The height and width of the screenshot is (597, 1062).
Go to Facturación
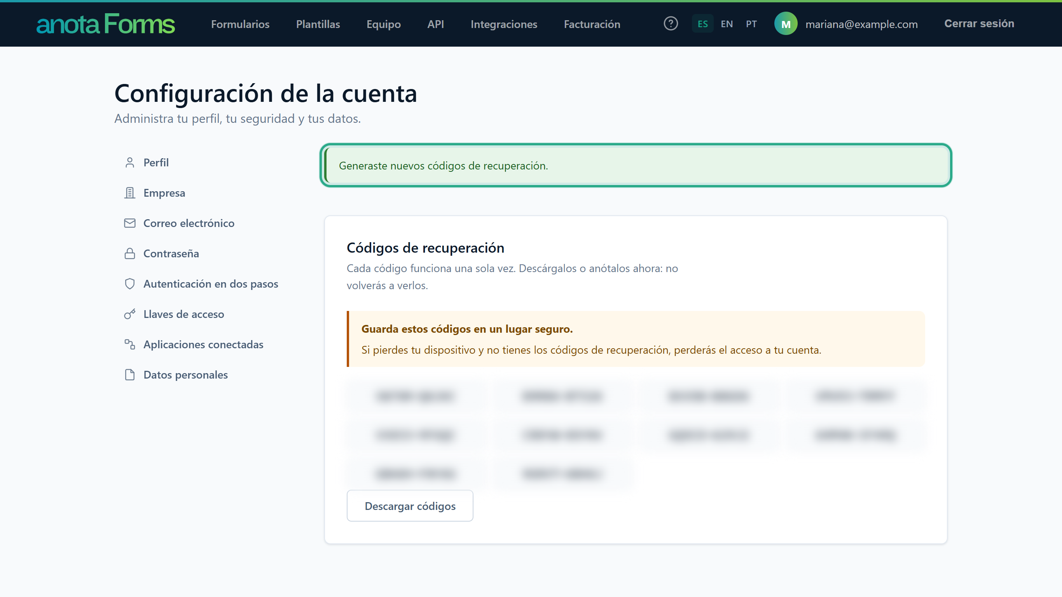[592, 24]
